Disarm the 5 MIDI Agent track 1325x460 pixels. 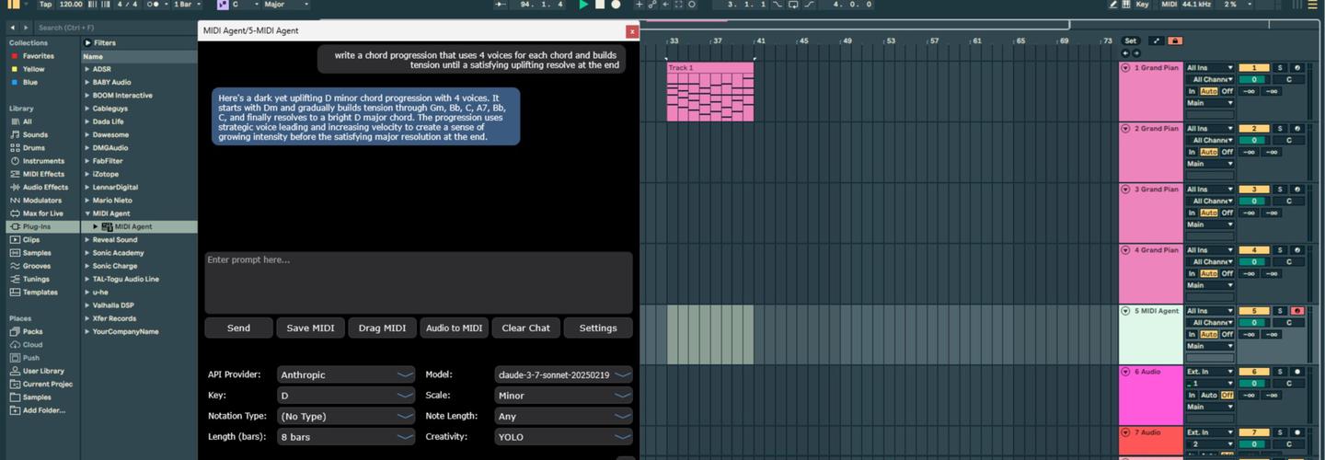coord(1297,311)
